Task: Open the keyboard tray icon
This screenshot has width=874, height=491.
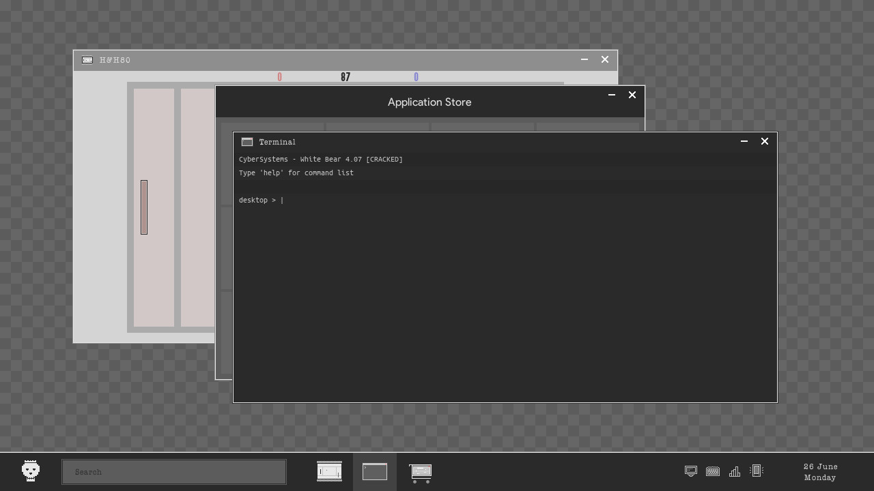Action: (712, 471)
